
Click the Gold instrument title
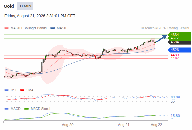click(9, 6)
